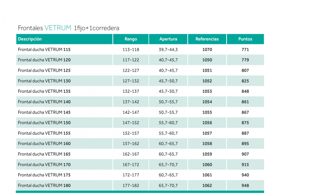
Task: Click reference number 1058
Action: pyautogui.click(x=207, y=143)
